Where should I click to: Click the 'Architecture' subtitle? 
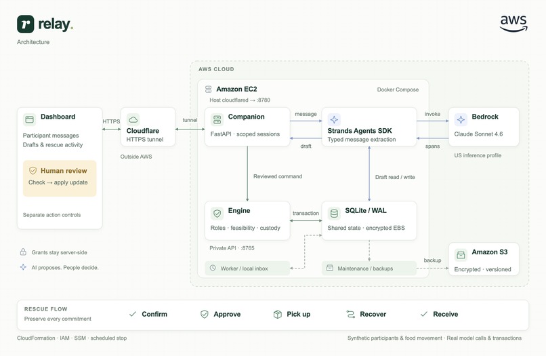[x=33, y=42]
